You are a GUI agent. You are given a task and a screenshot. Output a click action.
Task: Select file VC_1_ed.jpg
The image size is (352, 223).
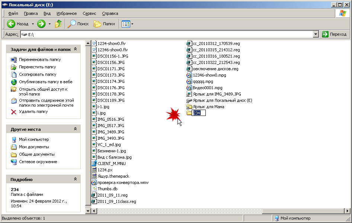pyautogui.click(x=109, y=145)
